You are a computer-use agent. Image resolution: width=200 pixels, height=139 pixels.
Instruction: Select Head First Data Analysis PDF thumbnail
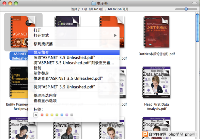[x=156, y=82]
